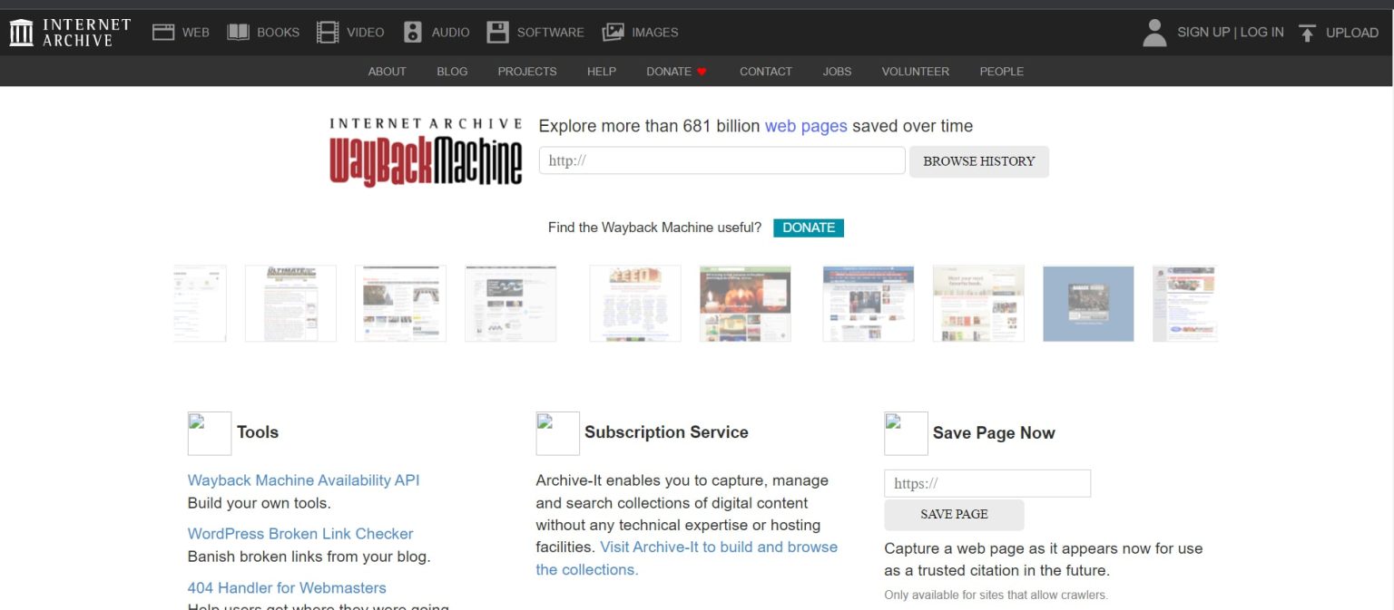The width and height of the screenshot is (1394, 610).
Task: Follow the Visit Archive-It collections link
Action: (x=687, y=558)
